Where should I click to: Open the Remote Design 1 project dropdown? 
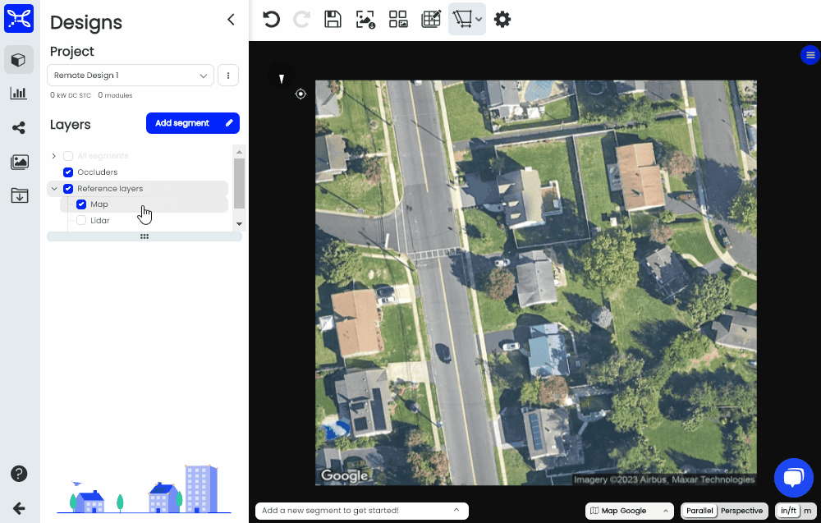(130, 75)
